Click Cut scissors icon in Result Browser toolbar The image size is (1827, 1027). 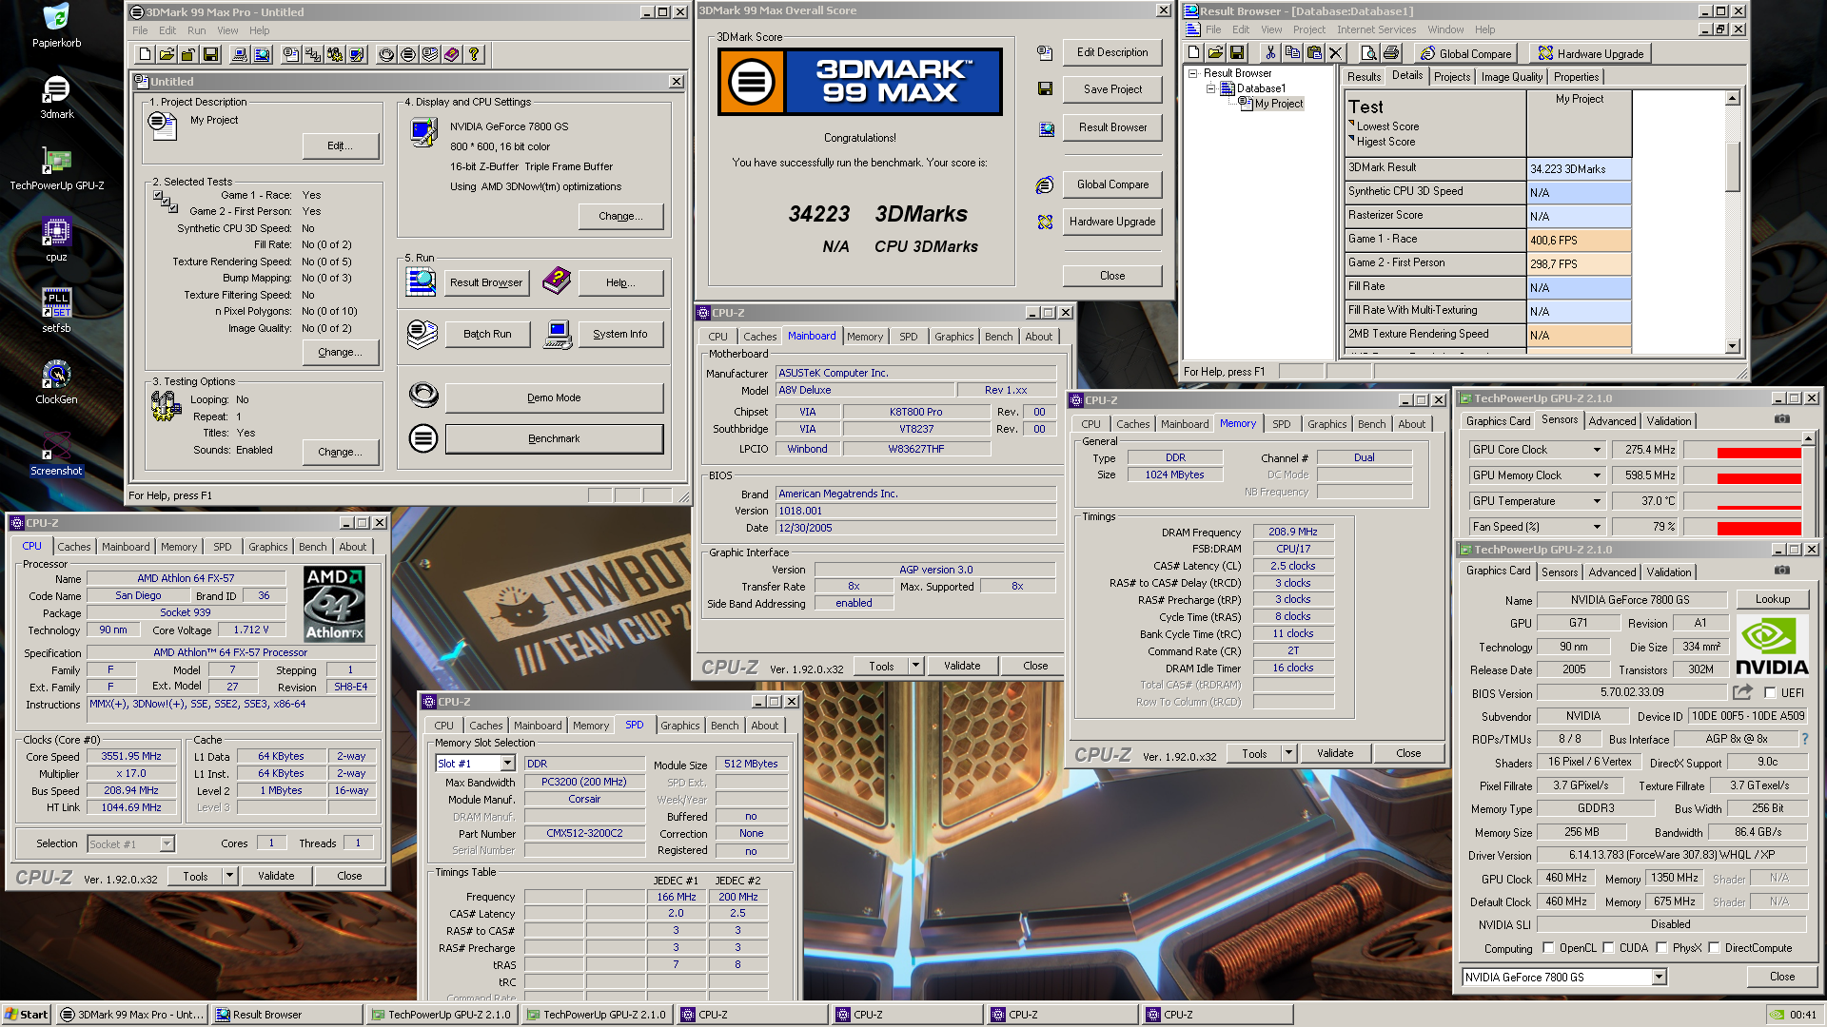[x=1270, y=53]
